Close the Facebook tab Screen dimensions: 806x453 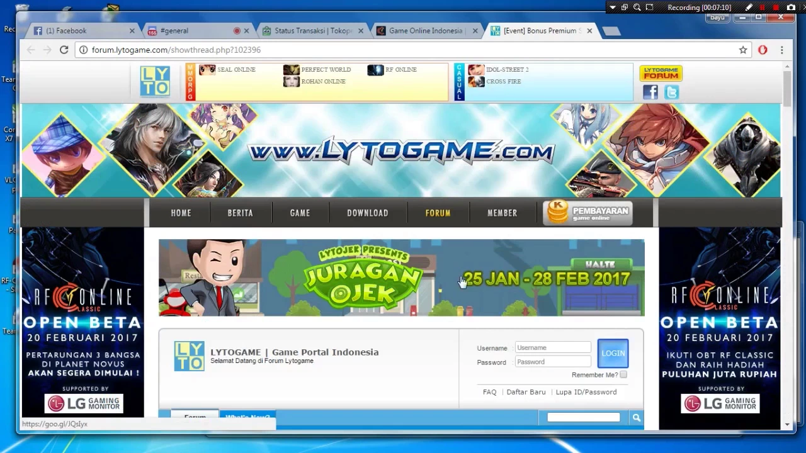(132, 30)
